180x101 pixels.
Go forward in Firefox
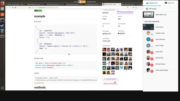click(10, 8)
